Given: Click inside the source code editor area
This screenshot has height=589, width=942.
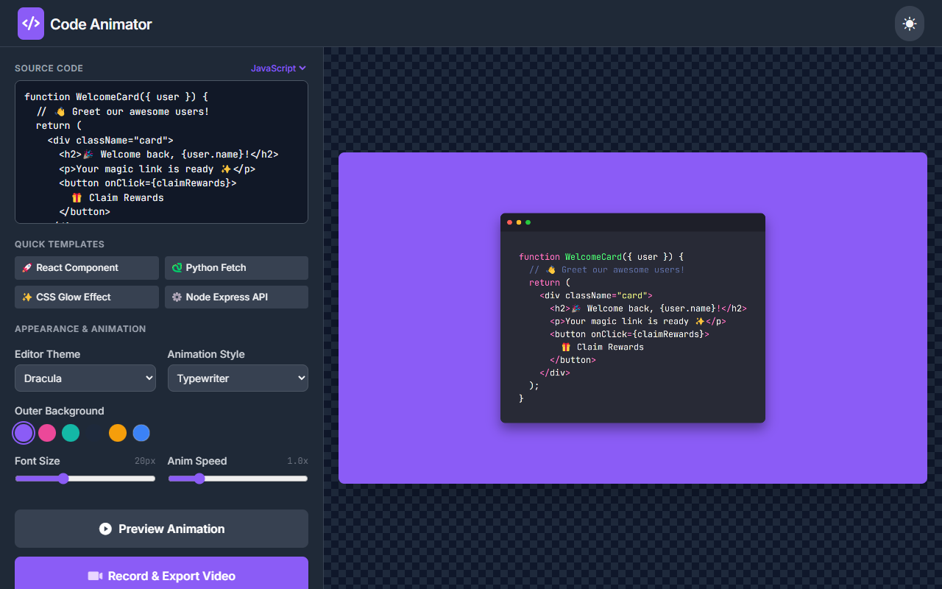Looking at the screenshot, I should [x=161, y=152].
